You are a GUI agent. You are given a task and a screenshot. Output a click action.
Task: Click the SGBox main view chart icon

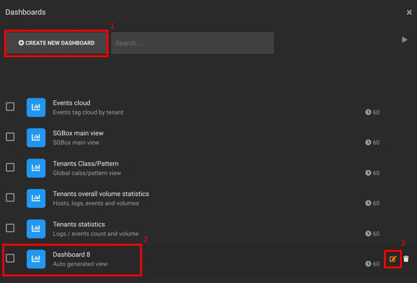[36, 138]
